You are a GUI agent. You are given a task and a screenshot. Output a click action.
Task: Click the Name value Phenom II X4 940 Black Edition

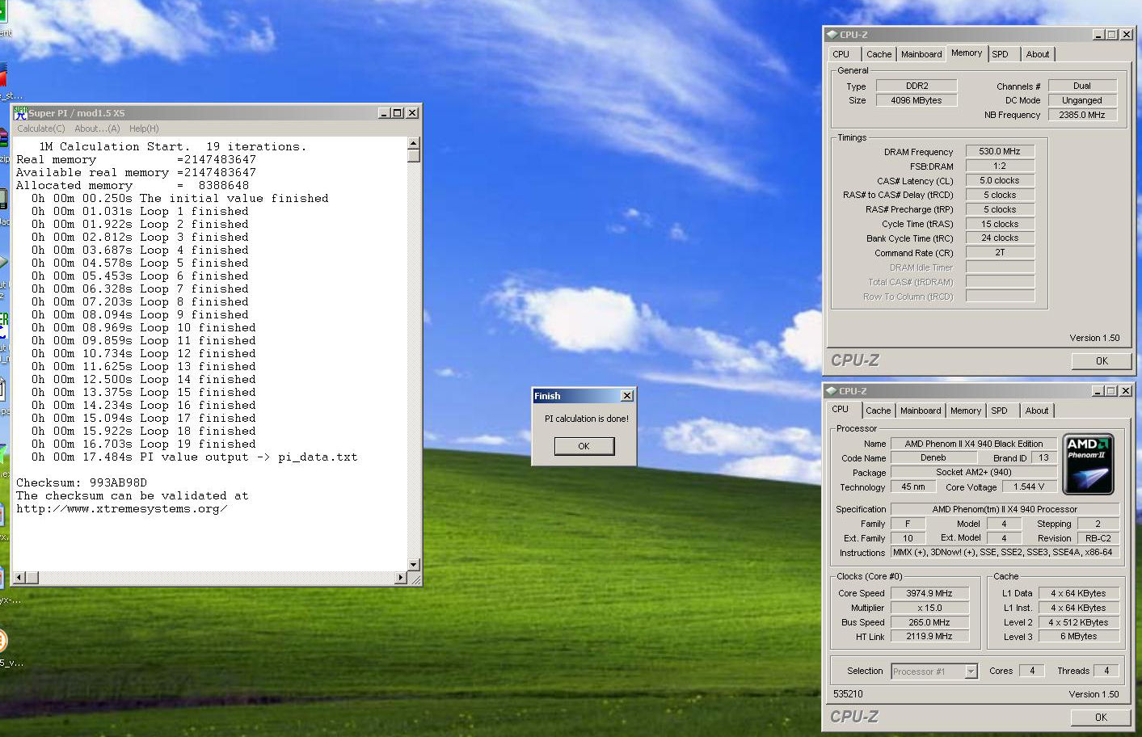click(x=974, y=444)
